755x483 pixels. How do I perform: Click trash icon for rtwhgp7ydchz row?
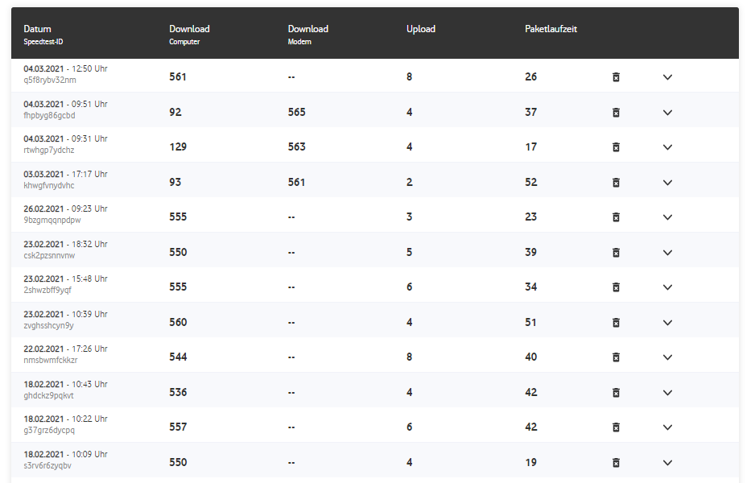pyautogui.click(x=616, y=147)
